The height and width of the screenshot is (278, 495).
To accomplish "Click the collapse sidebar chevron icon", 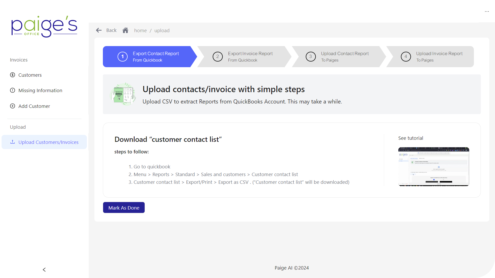I will point(44,270).
